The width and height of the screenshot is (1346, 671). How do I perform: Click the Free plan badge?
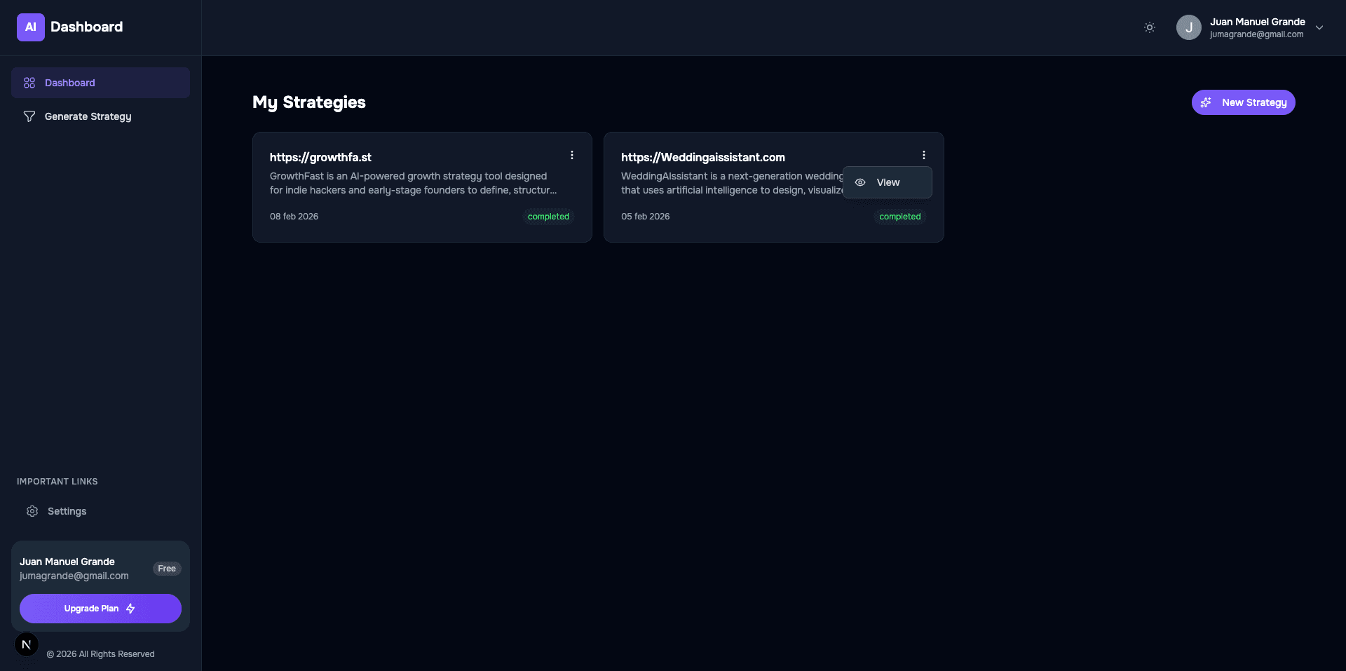click(167, 569)
